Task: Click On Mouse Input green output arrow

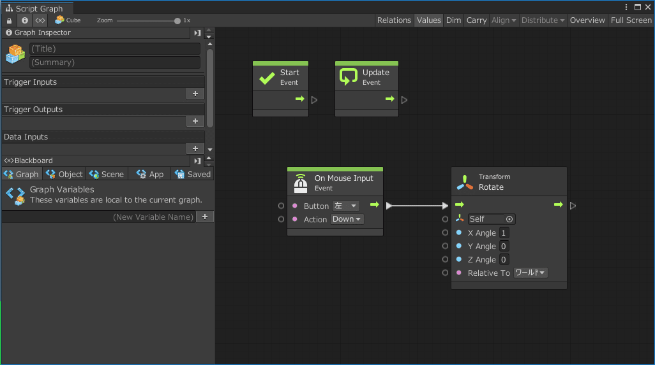Action: 375,204
